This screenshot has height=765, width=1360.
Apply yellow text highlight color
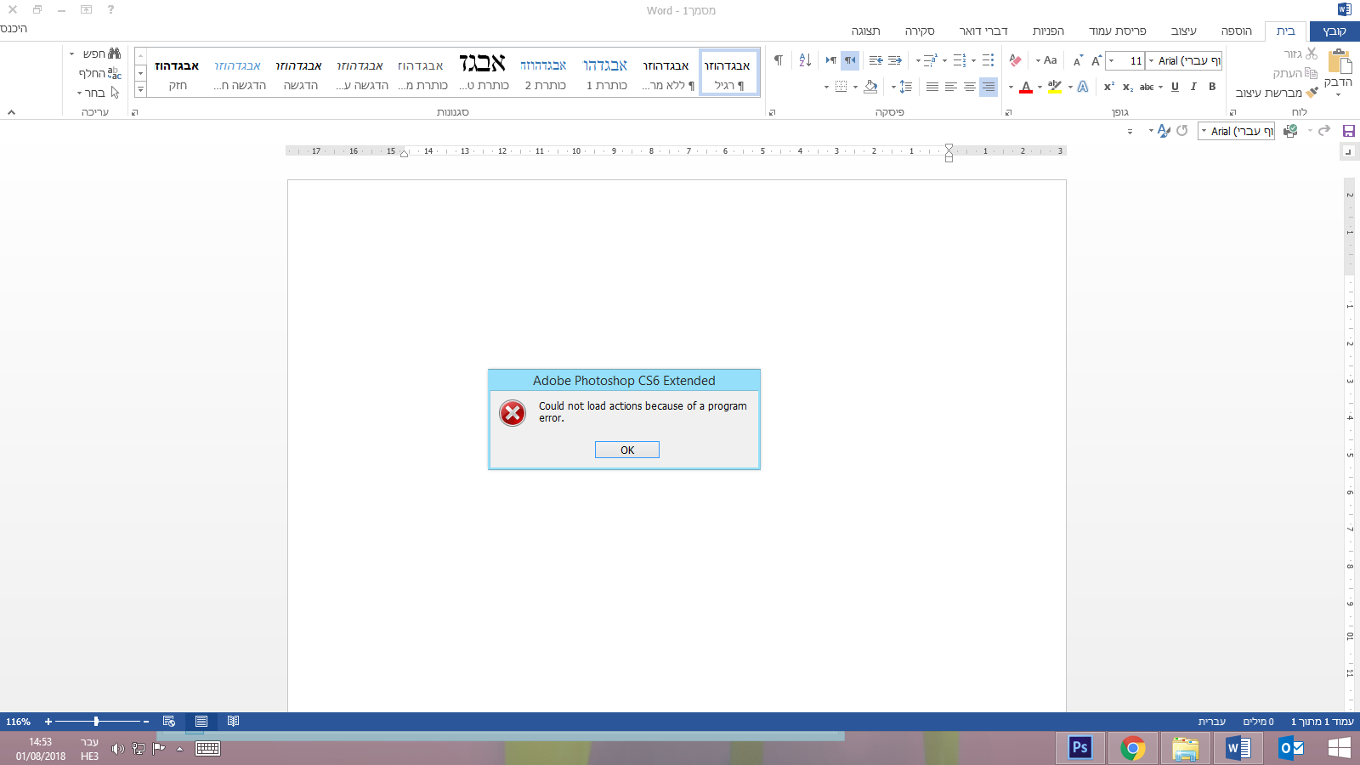coord(1055,87)
